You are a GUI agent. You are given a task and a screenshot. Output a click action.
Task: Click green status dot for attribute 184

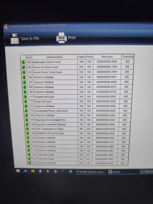(x=27, y=115)
